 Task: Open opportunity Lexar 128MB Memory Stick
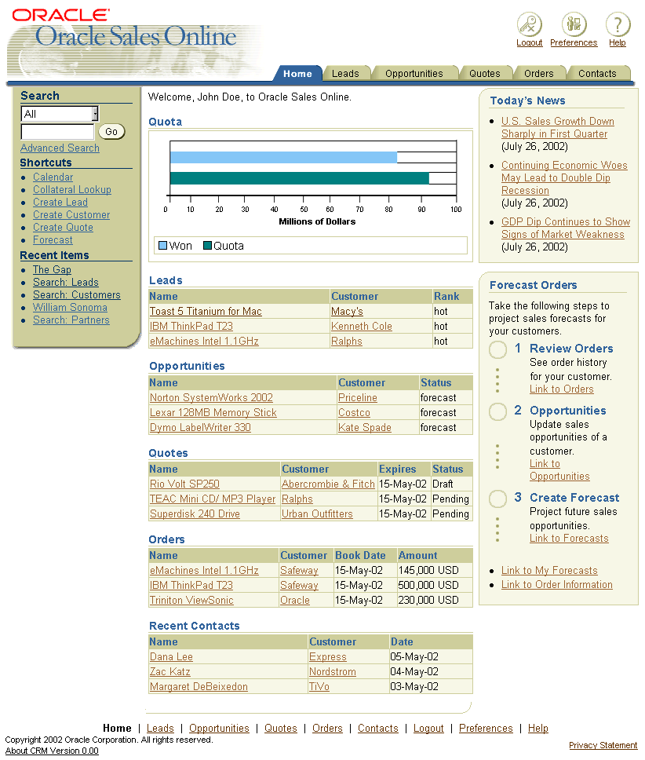(x=213, y=412)
